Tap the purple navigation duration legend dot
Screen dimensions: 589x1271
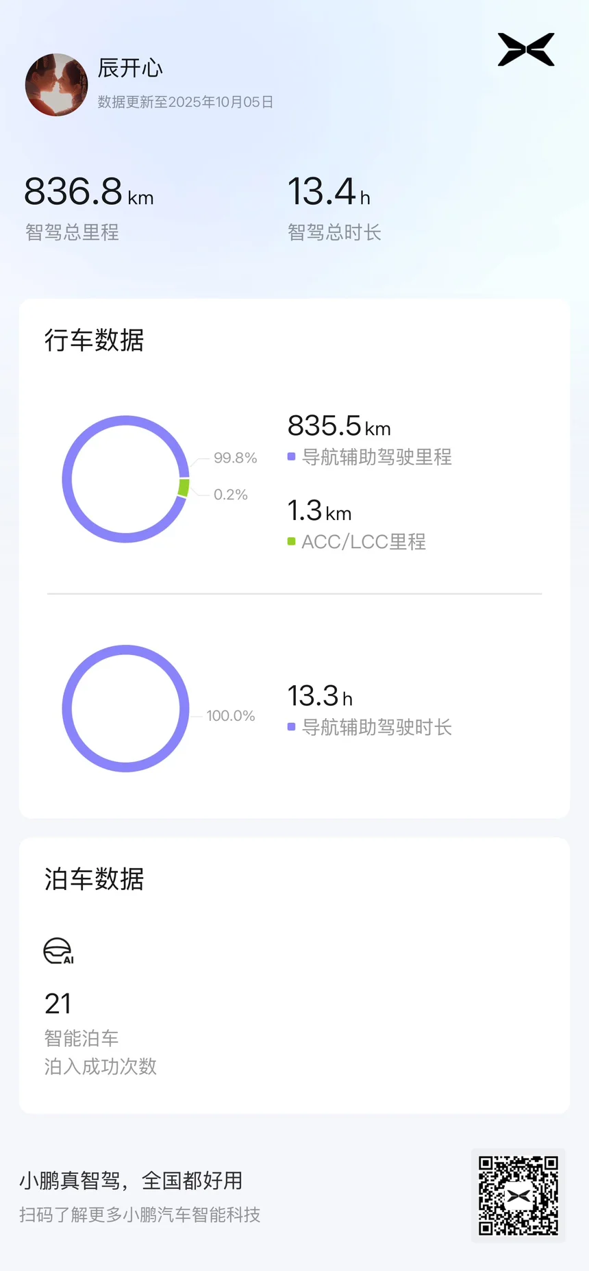pyautogui.click(x=291, y=726)
